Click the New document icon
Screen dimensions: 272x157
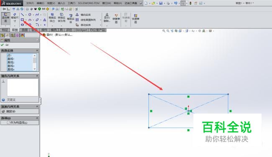tap(146, 3)
